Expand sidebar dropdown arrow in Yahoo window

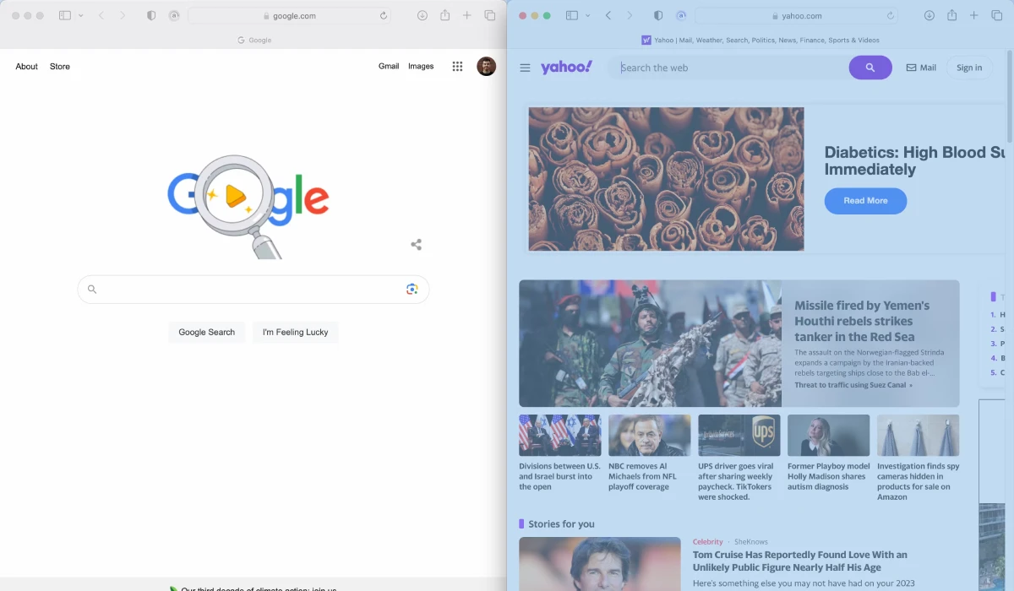[x=588, y=16]
